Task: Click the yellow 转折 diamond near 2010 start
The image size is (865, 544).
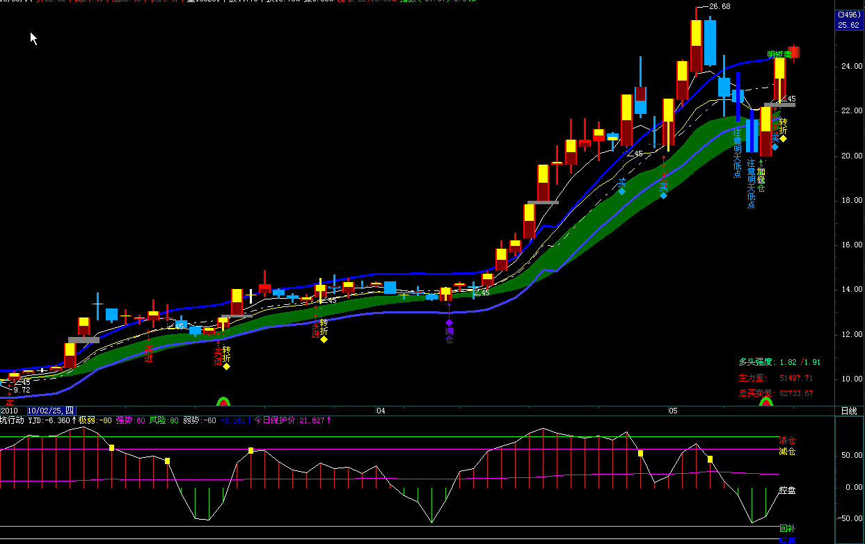Action: tap(226, 366)
